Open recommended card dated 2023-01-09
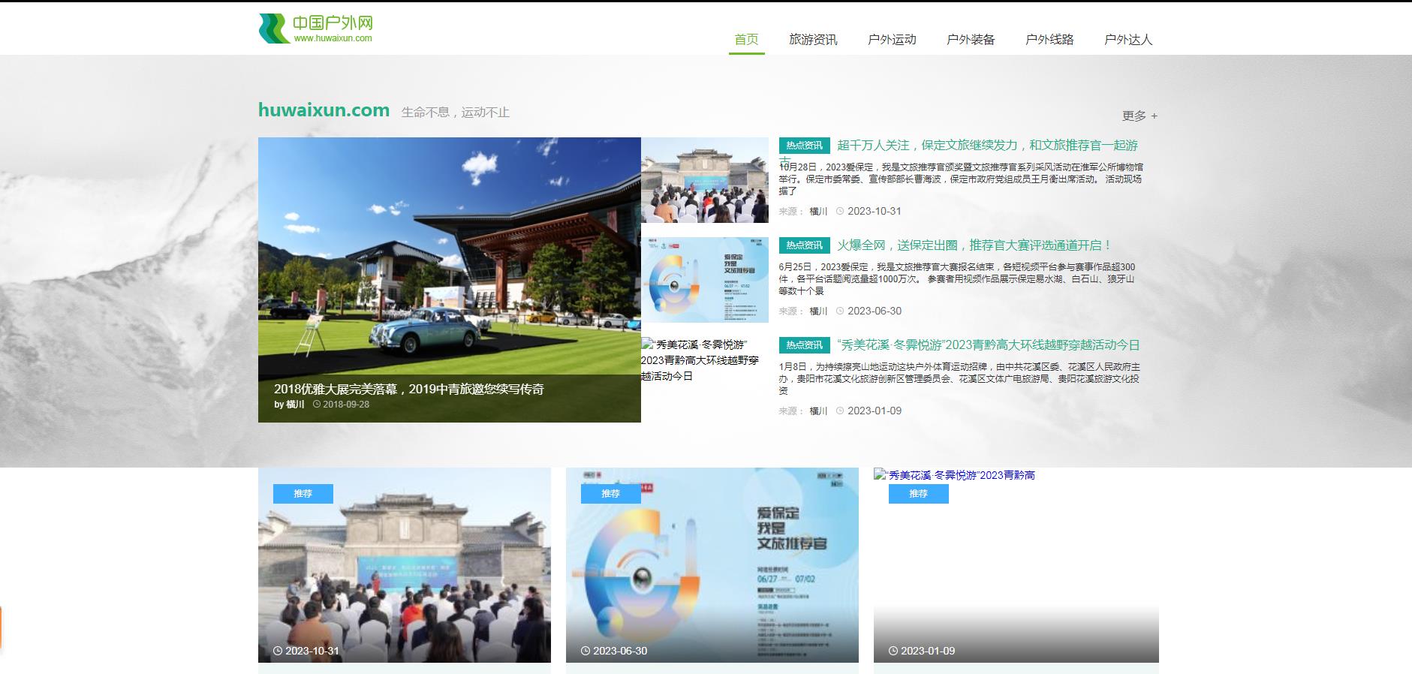This screenshot has height=674, width=1412. pos(1016,565)
